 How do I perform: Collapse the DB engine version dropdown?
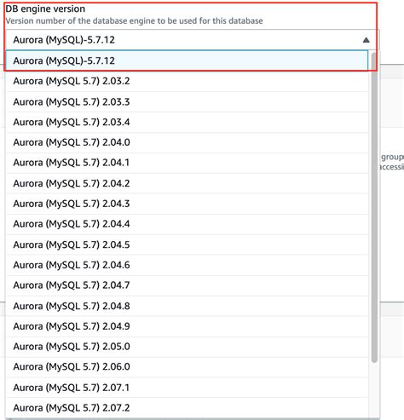tap(193, 40)
